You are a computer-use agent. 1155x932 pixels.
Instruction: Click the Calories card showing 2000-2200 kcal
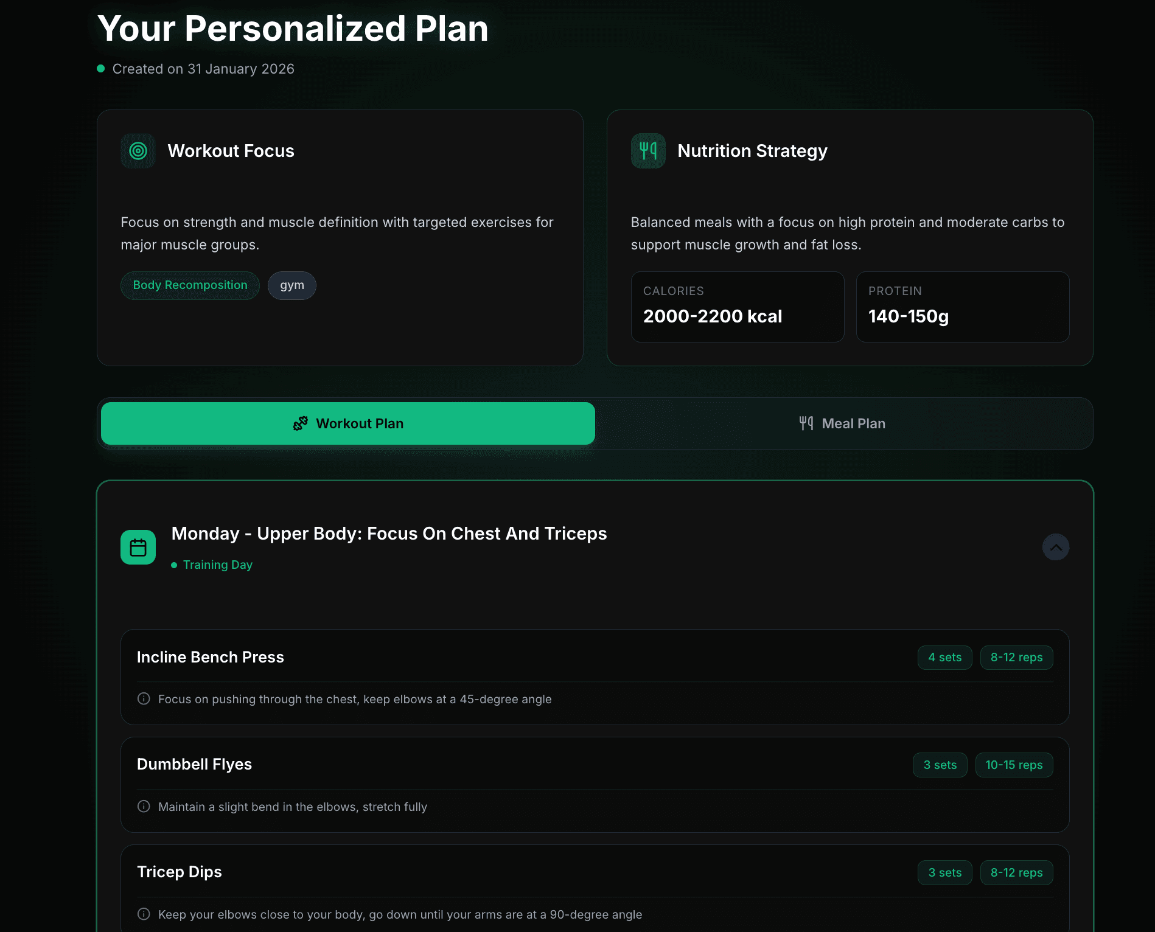(x=737, y=307)
